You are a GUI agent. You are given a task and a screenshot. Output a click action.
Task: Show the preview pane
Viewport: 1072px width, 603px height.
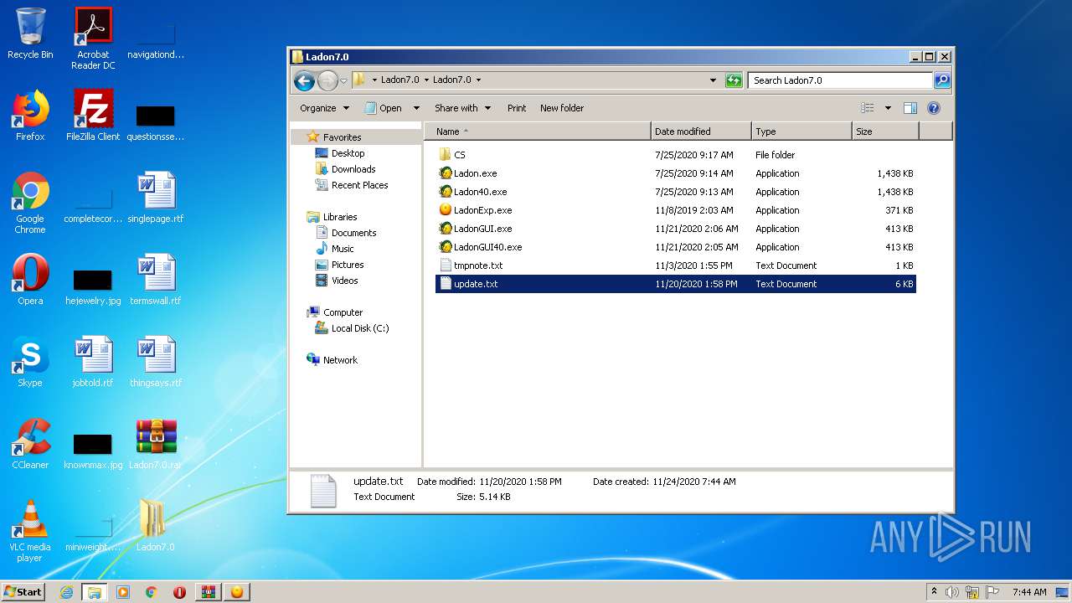[910, 108]
